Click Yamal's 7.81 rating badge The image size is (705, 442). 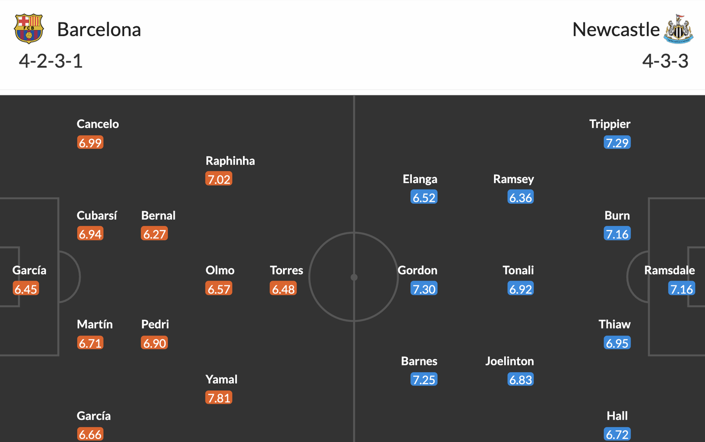(219, 398)
